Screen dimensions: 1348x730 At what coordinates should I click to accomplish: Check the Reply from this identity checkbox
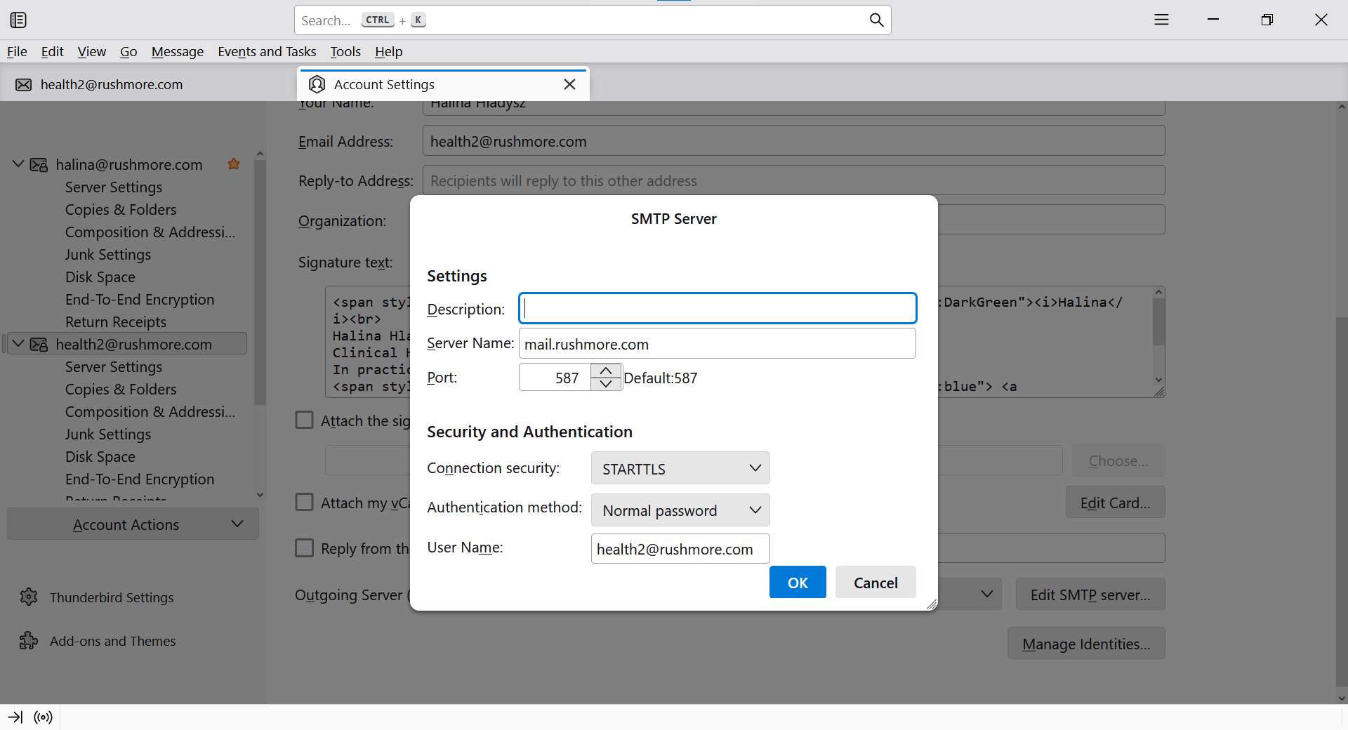tap(304, 548)
